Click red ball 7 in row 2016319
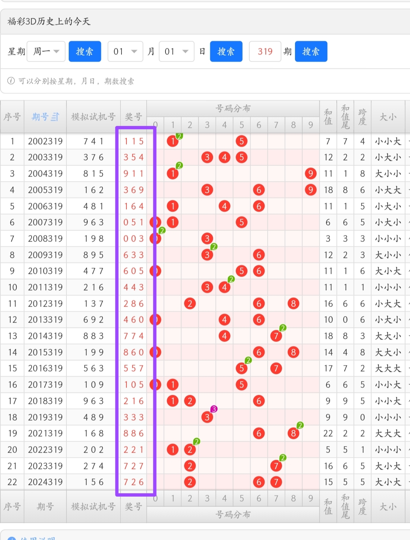This screenshot has height=540, width=410. pos(276,368)
